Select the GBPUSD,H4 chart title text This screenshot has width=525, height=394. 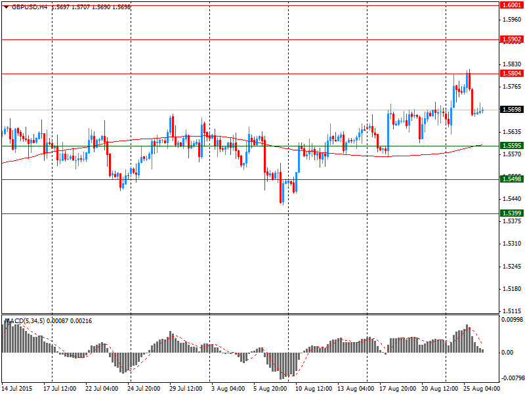30,7
